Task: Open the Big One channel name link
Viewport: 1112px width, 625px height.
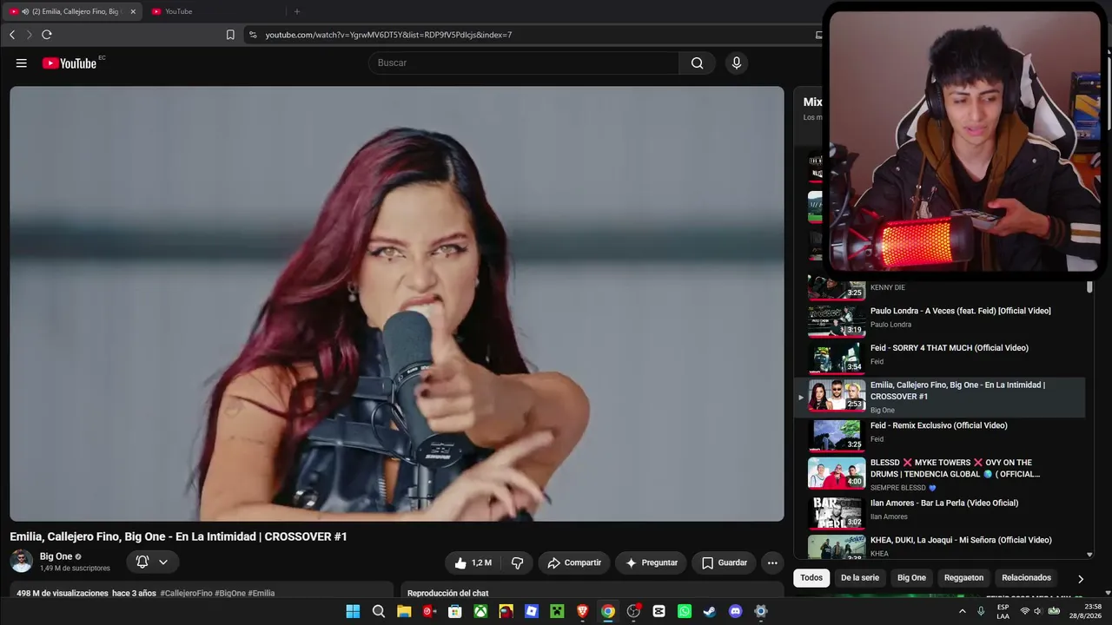Action: [56, 556]
